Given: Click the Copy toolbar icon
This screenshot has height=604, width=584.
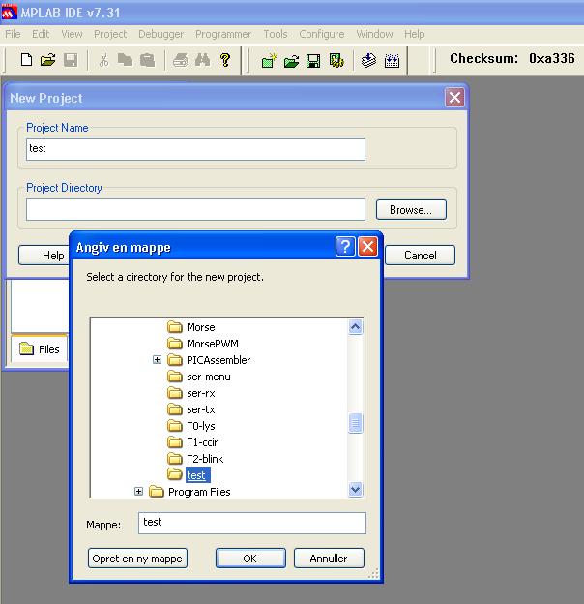Looking at the screenshot, I should click(125, 60).
